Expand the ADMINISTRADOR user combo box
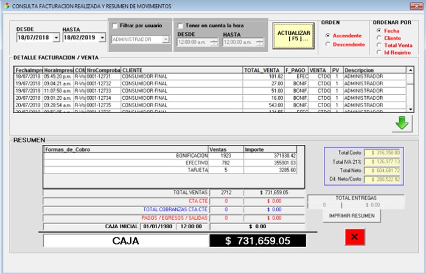Image resolution: width=426 pixels, height=274 pixels. (x=166, y=40)
